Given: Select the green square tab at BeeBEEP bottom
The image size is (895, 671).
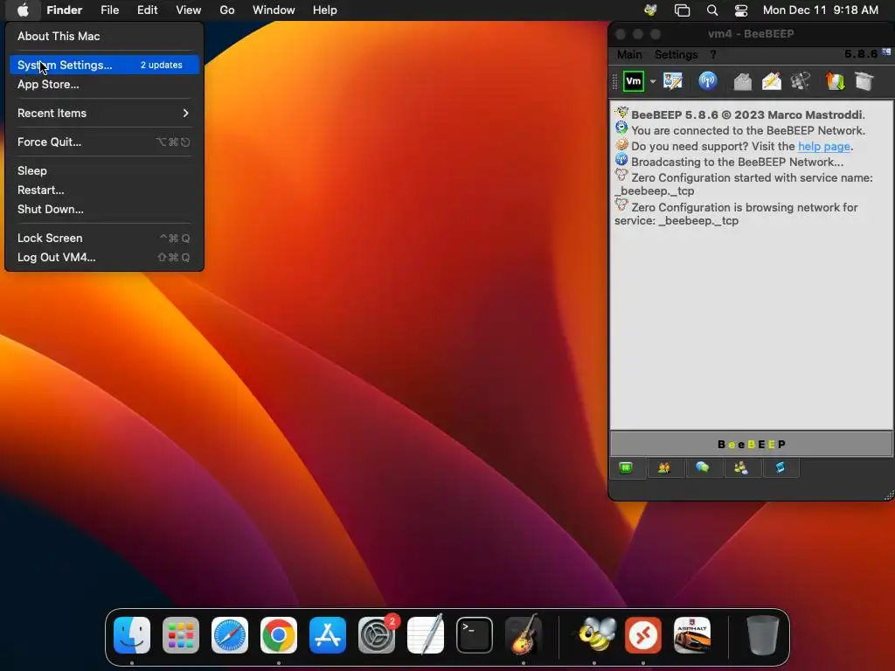Looking at the screenshot, I should pyautogui.click(x=626, y=468).
